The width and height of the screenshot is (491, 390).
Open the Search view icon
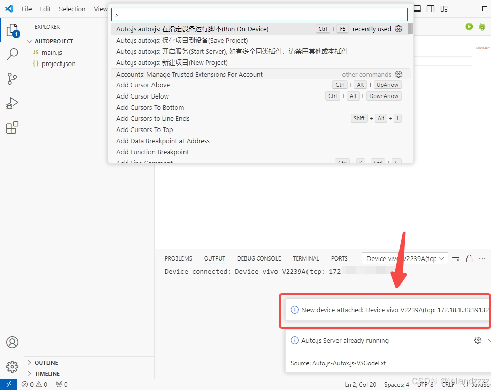click(12, 54)
